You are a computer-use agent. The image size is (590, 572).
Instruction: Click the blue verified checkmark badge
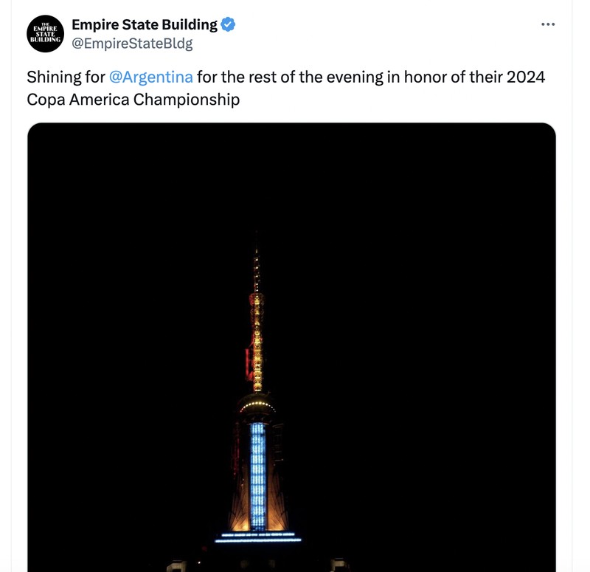pyautogui.click(x=229, y=24)
